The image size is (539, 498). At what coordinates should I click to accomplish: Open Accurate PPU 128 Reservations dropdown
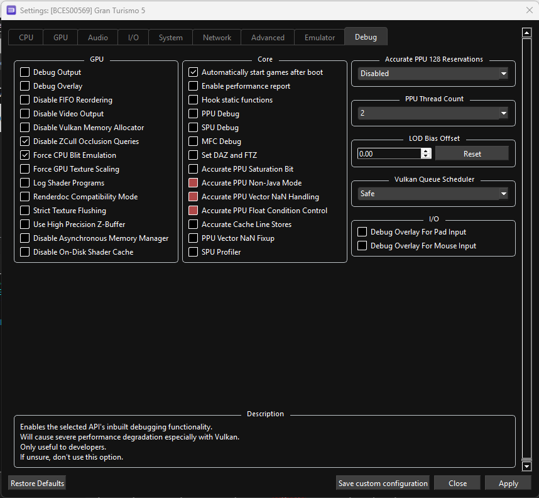433,74
